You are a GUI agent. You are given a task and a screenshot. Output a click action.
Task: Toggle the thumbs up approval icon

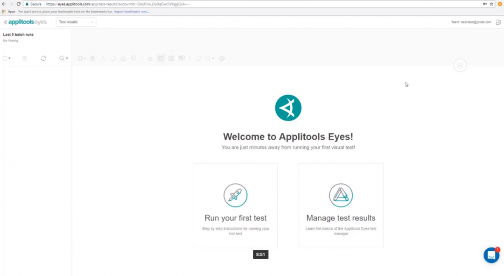tap(123, 58)
